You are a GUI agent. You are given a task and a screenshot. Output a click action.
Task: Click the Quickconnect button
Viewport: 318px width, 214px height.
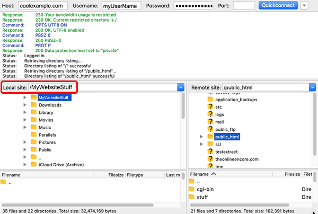(x=278, y=5)
